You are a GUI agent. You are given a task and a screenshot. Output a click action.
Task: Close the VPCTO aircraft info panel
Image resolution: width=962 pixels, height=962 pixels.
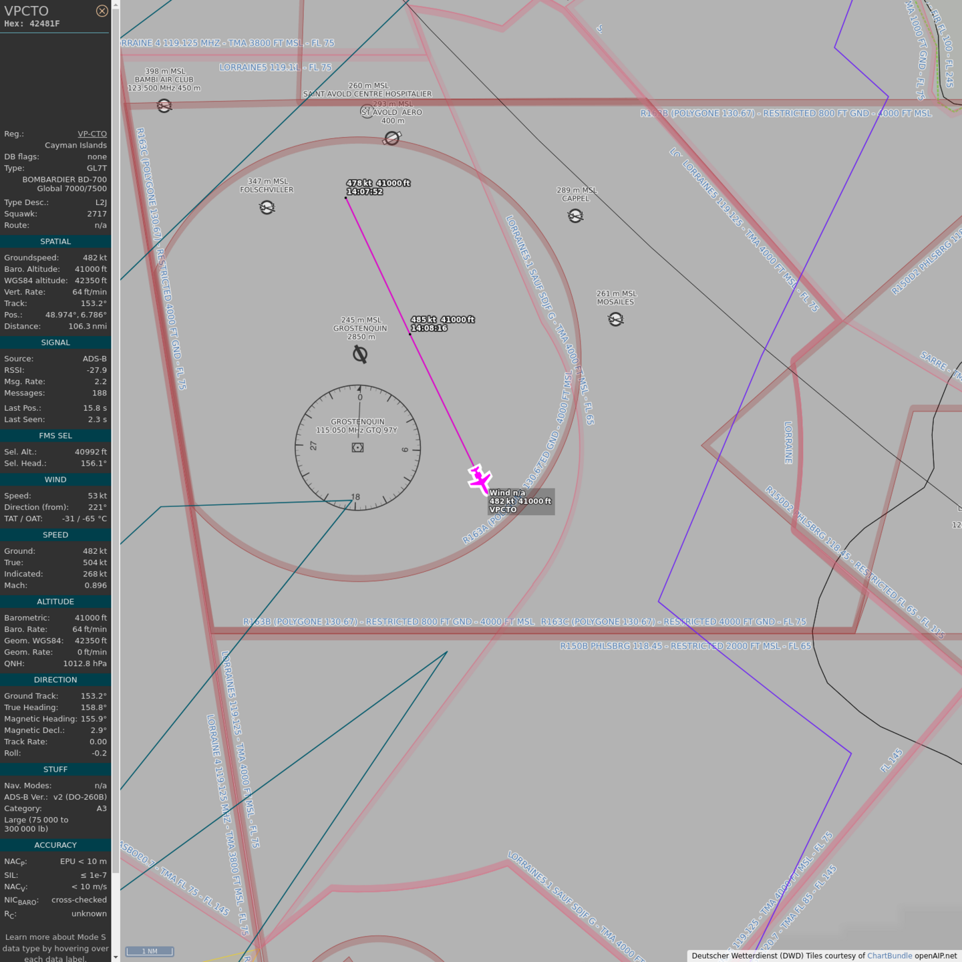click(102, 11)
